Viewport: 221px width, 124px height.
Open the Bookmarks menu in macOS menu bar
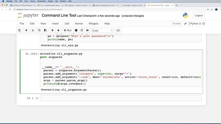click(41, 1)
